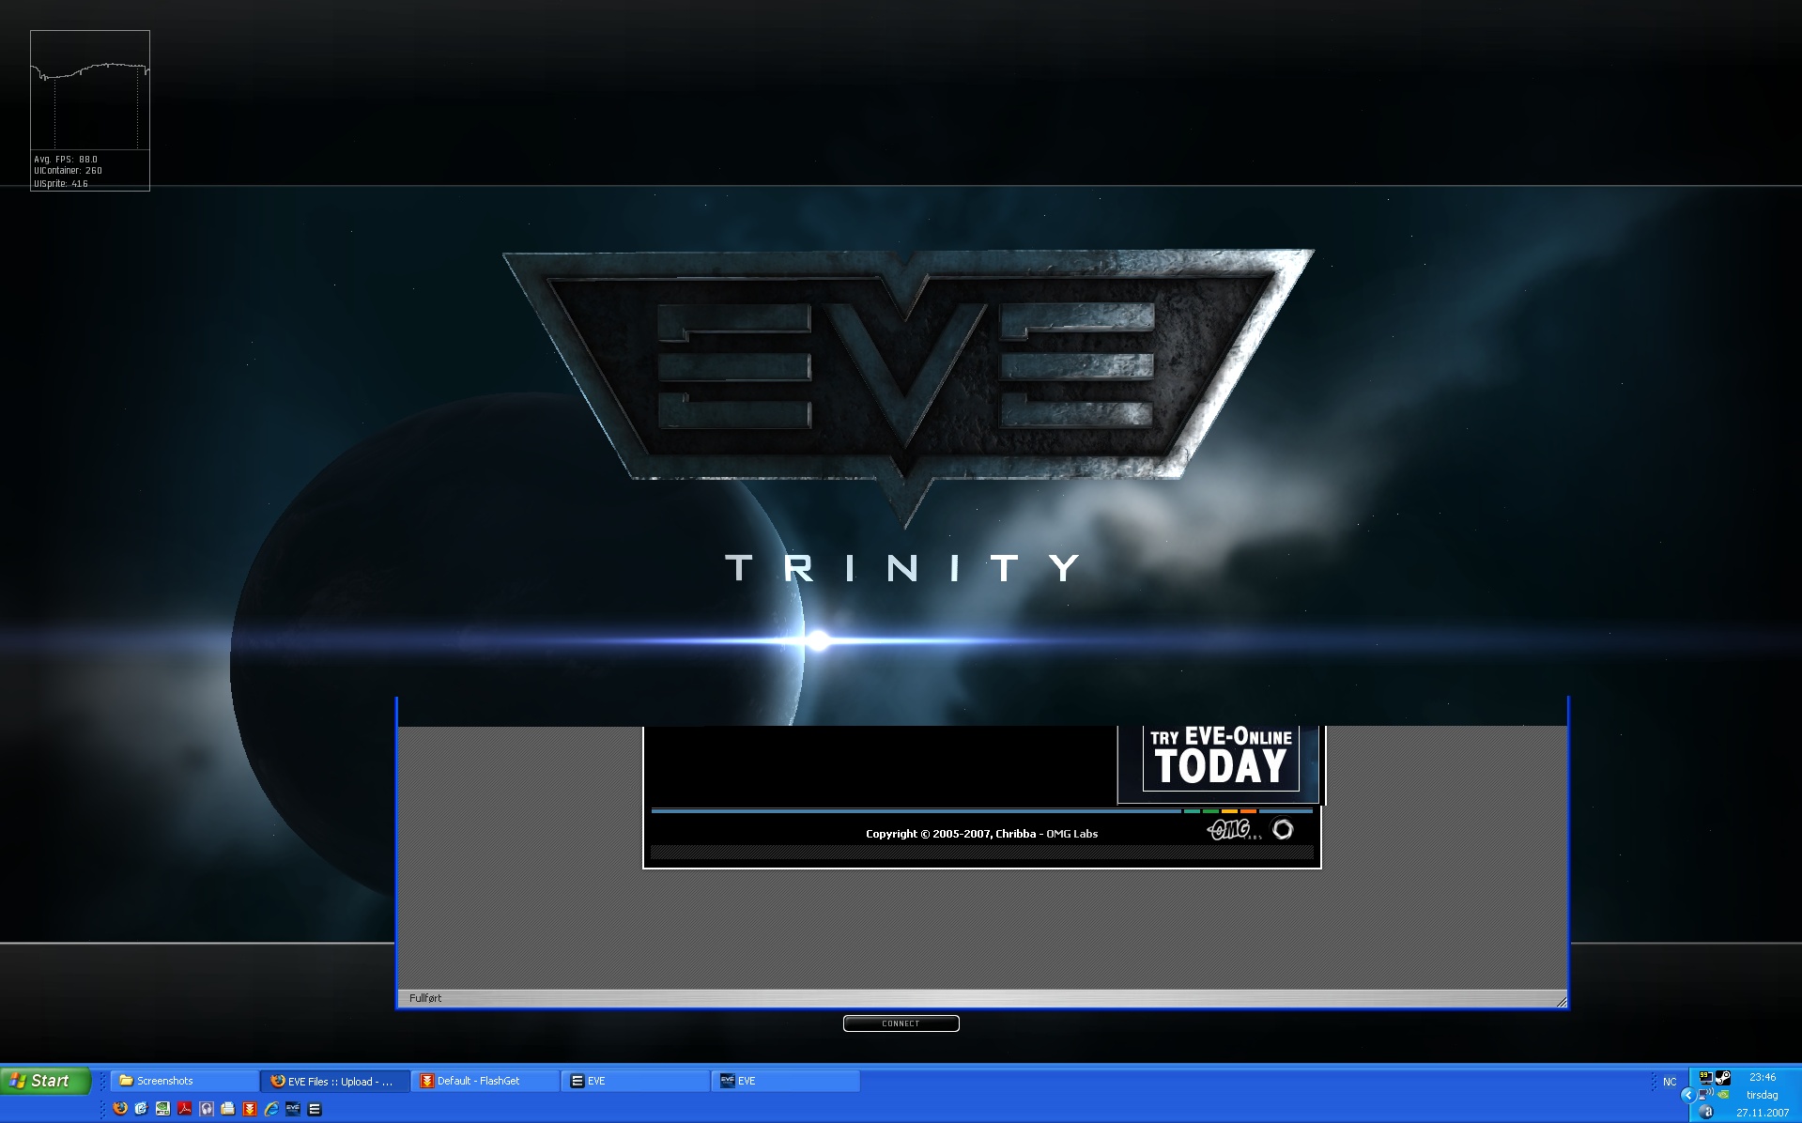Follow the OMG Labs link in the footer
This screenshot has height=1123, width=1802.
(x=1071, y=834)
